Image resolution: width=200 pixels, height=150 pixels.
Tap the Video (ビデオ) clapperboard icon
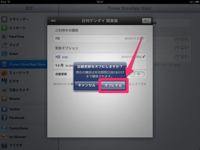4,81
